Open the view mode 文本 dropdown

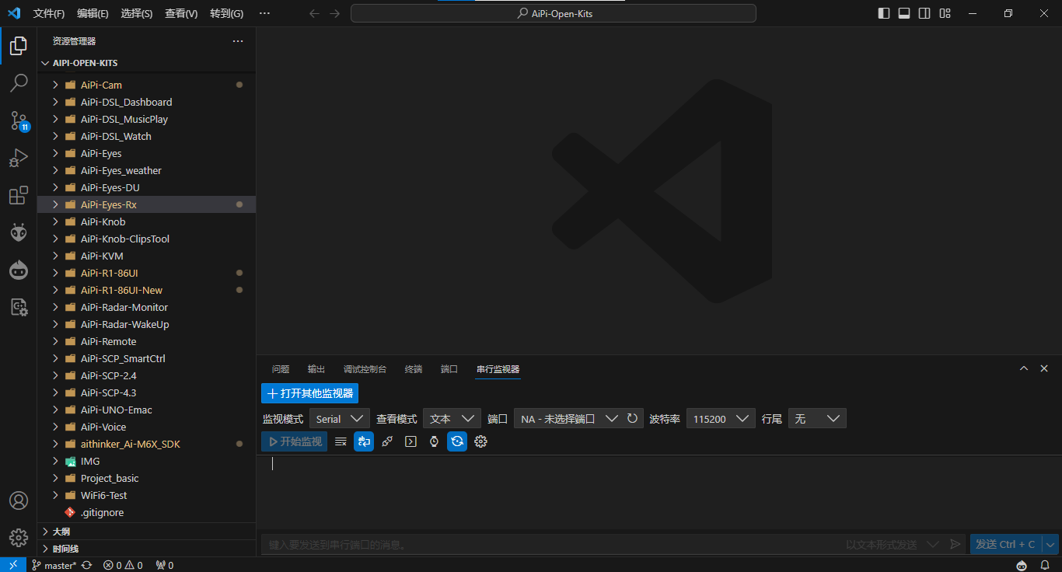pos(452,418)
